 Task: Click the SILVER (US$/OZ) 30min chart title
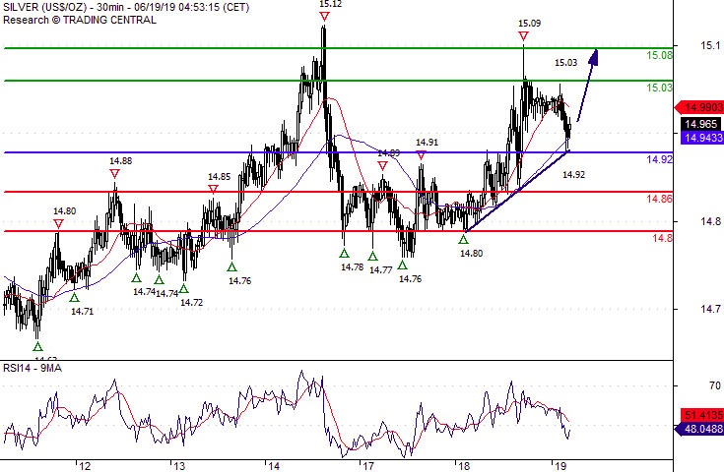tap(126, 8)
